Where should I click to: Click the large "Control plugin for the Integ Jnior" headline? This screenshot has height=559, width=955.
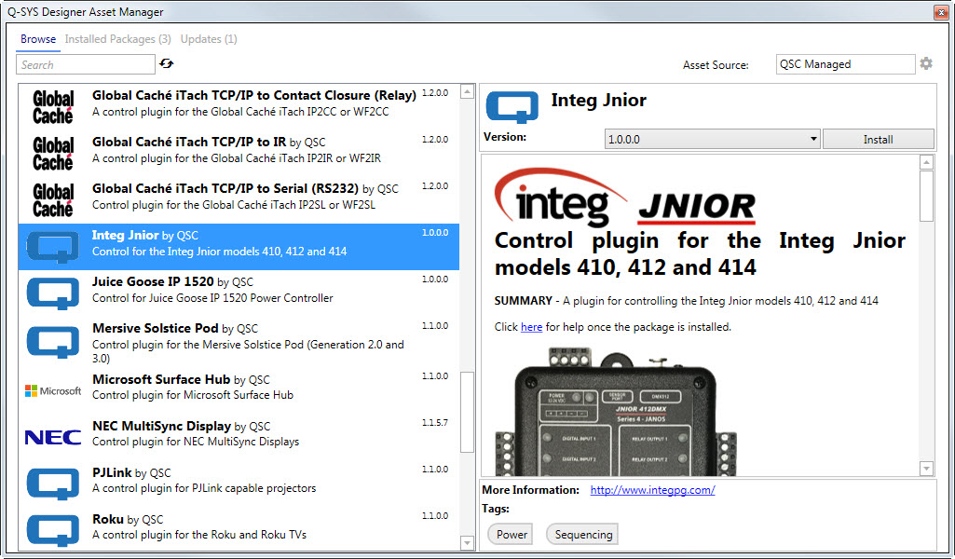[700, 254]
